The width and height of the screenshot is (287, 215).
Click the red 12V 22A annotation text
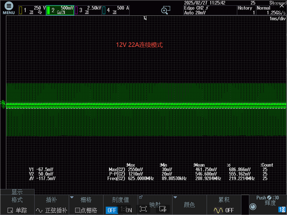point(139,45)
